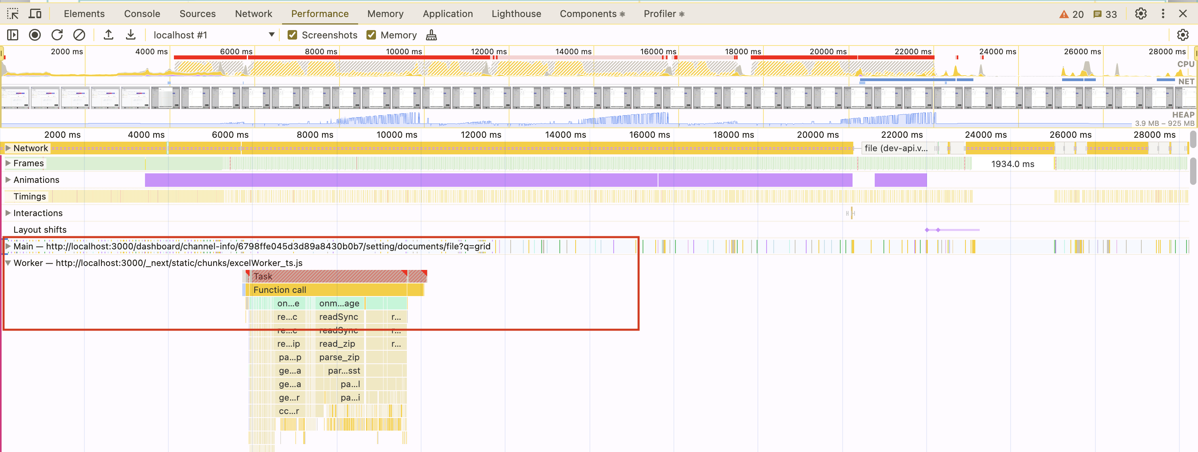The height and width of the screenshot is (452, 1198).
Task: Load a profile with the upload icon
Action: point(109,35)
